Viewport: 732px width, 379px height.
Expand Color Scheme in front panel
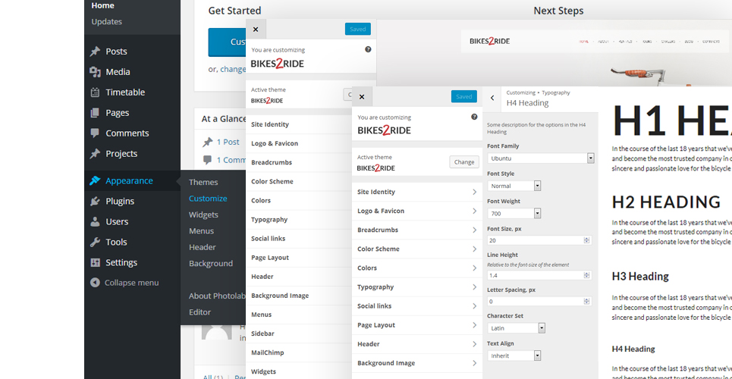(417, 249)
